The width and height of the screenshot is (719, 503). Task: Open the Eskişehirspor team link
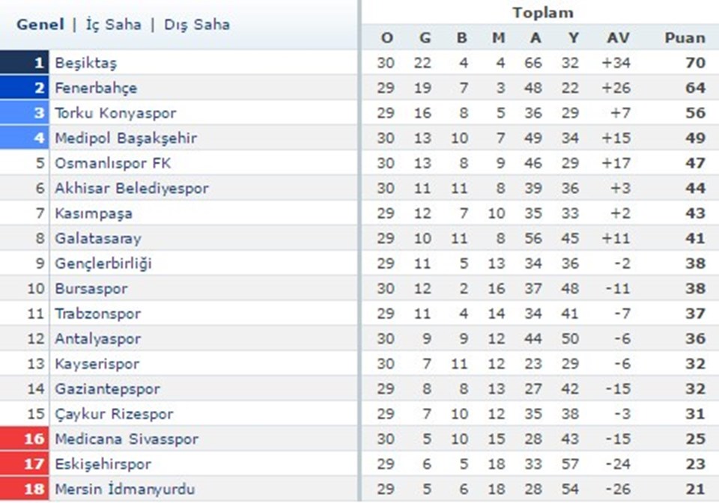click(x=103, y=464)
